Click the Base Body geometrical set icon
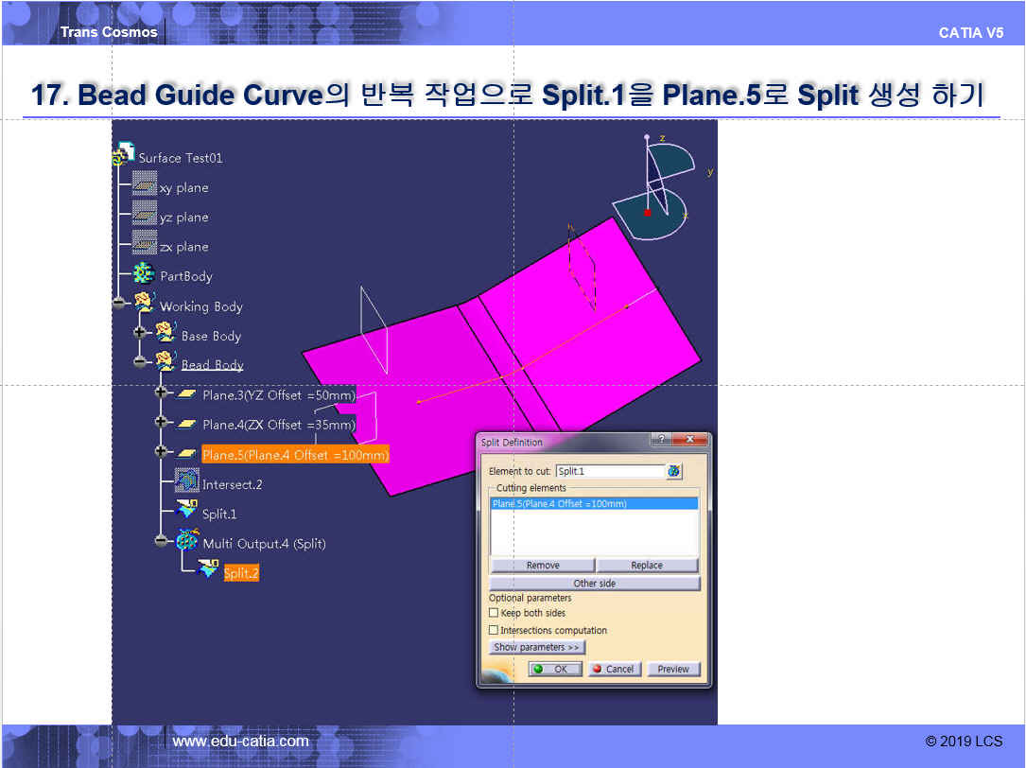This screenshot has width=1026, height=768. point(165,332)
